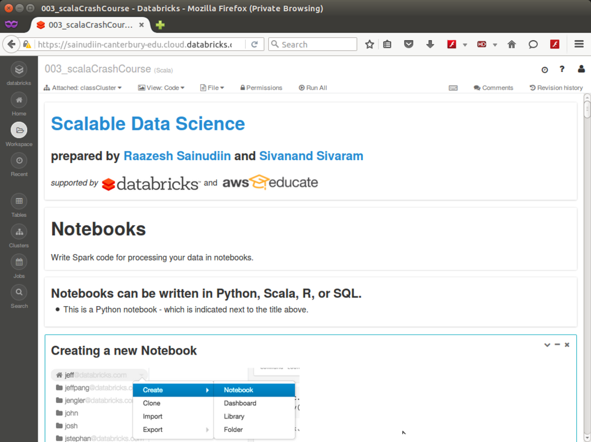The height and width of the screenshot is (442, 591).
Task: Bookmark page with the star icon
Action: pyautogui.click(x=369, y=44)
